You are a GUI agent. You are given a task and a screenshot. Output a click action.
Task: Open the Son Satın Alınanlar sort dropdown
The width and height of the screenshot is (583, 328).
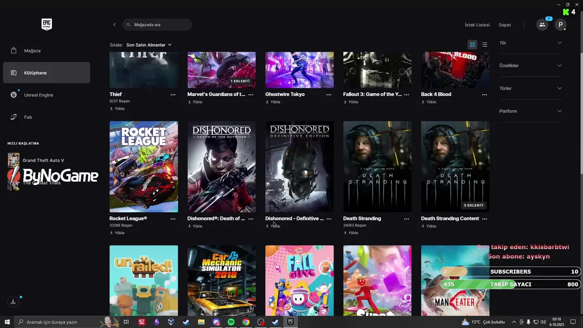pos(149,45)
